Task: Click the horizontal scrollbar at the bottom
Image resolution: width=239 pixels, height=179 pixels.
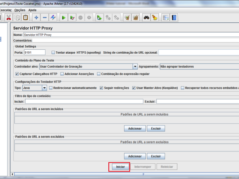Action: pyautogui.click(x=119, y=174)
